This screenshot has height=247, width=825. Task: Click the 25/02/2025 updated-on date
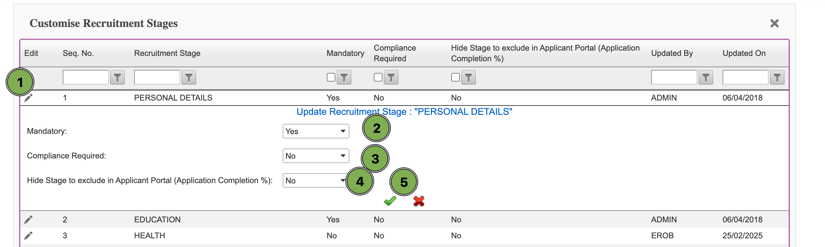[x=743, y=236]
